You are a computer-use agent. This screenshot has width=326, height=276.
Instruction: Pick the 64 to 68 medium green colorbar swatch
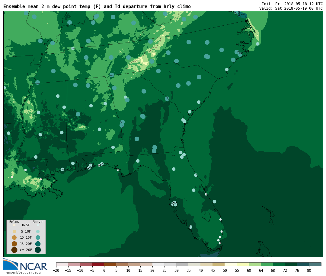pos(267,265)
